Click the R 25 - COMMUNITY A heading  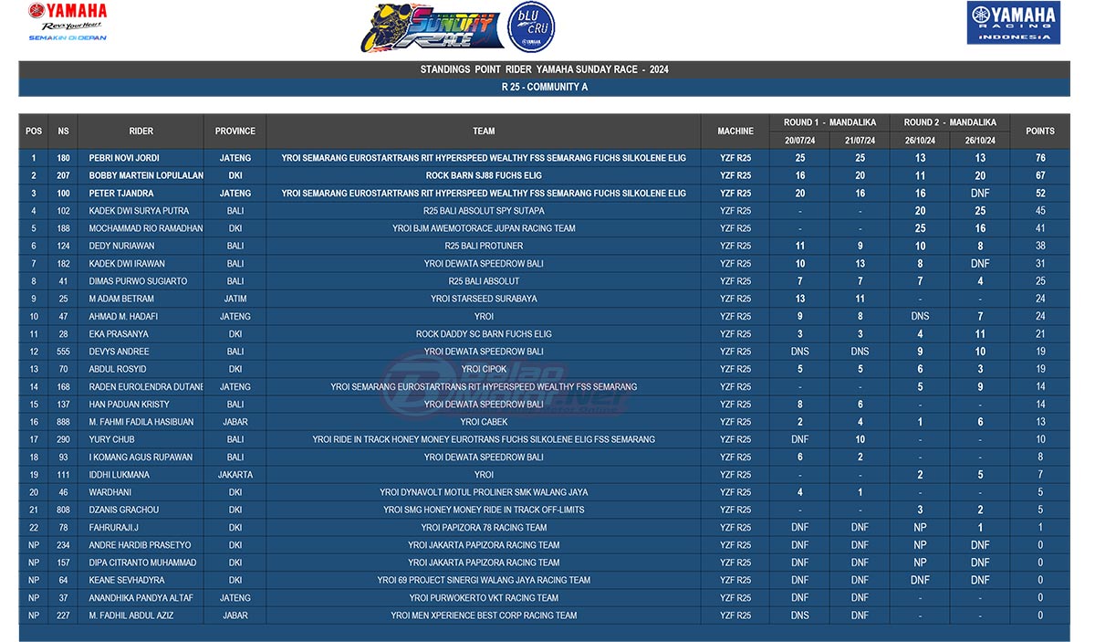545,88
